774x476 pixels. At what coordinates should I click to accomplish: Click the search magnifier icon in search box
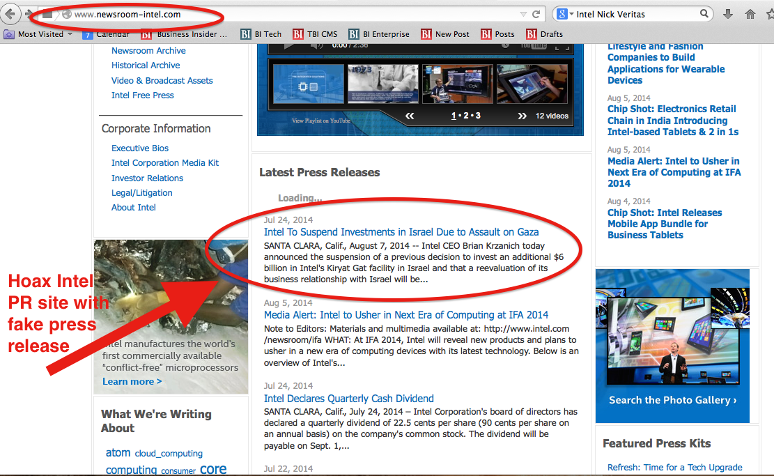tap(704, 14)
